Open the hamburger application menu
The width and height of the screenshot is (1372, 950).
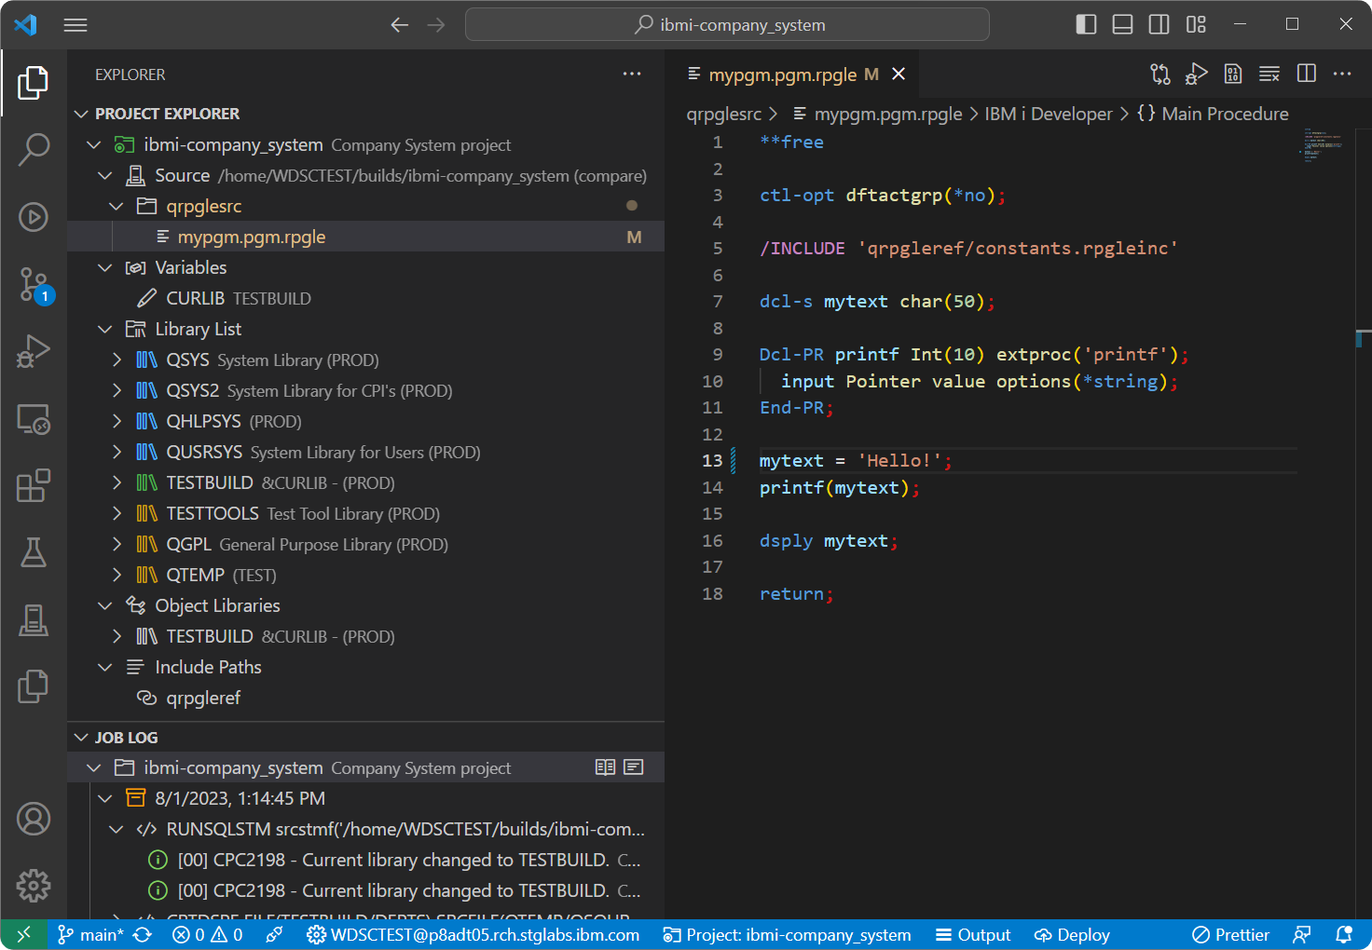pos(75,24)
